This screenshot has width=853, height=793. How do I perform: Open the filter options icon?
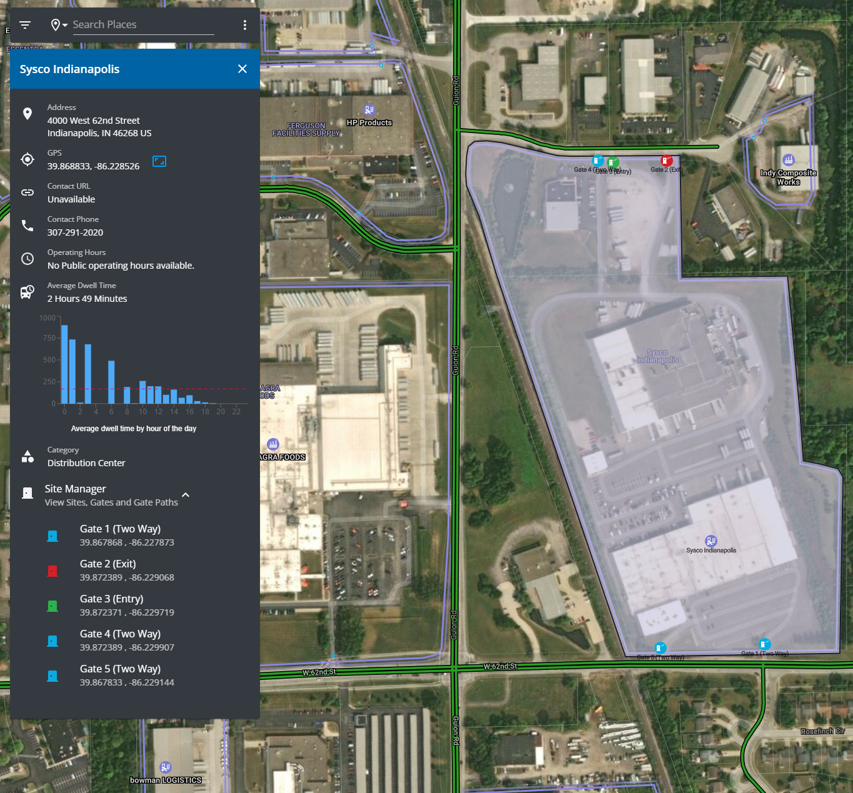coord(24,24)
